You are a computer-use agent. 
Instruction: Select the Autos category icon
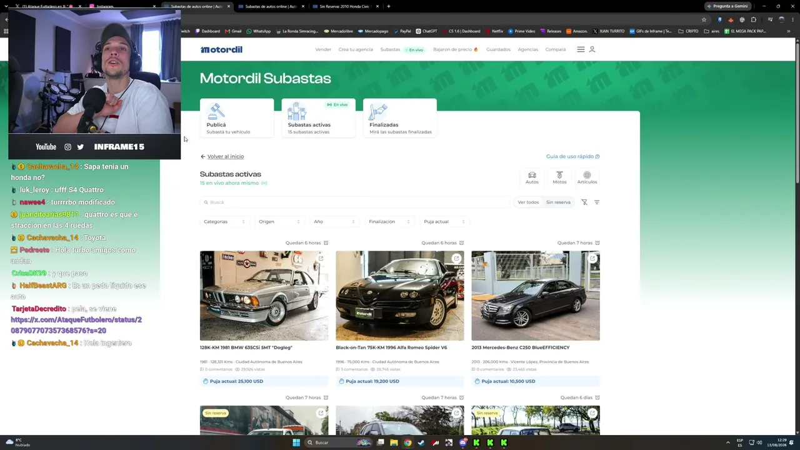click(x=532, y=177)
